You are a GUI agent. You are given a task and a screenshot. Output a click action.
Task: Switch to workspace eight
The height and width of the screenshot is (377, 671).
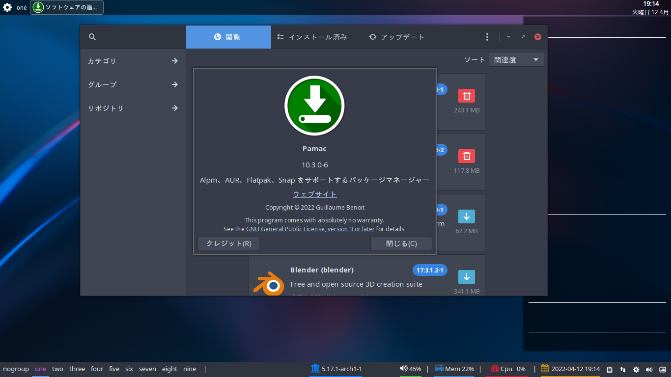pos(169,369)
